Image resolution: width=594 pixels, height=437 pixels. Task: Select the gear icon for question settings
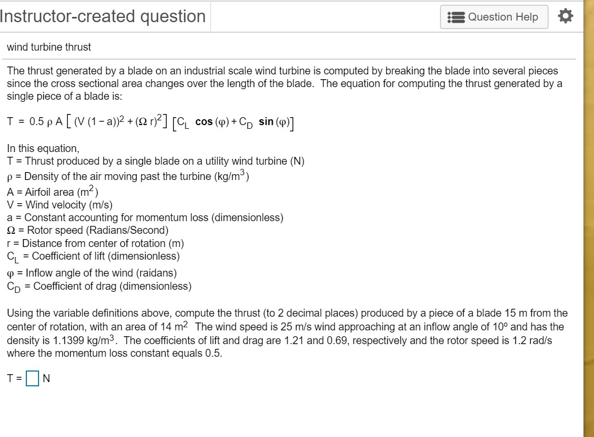click(x=566, y=16)
